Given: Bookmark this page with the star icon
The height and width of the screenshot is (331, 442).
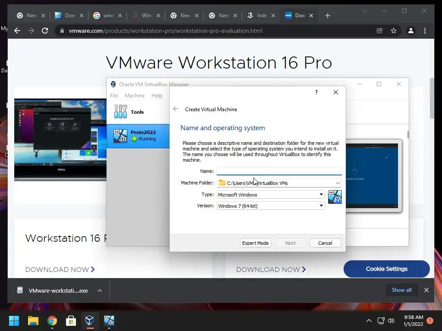Looking at the screenshot, I should click(x=394, y=31).
